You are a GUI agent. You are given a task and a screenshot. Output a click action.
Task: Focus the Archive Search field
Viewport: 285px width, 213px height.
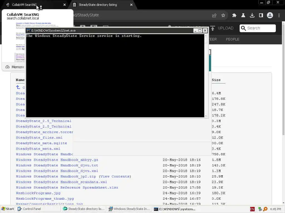[257, 28]
